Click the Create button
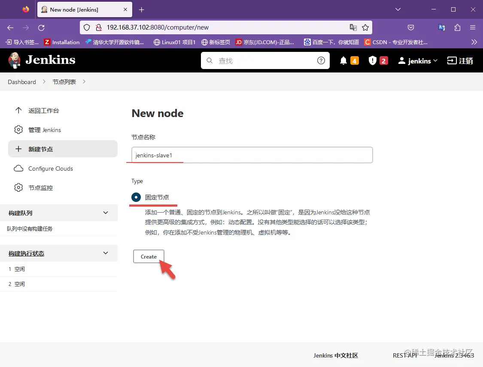The image size is (483, 367). point(149,256)
